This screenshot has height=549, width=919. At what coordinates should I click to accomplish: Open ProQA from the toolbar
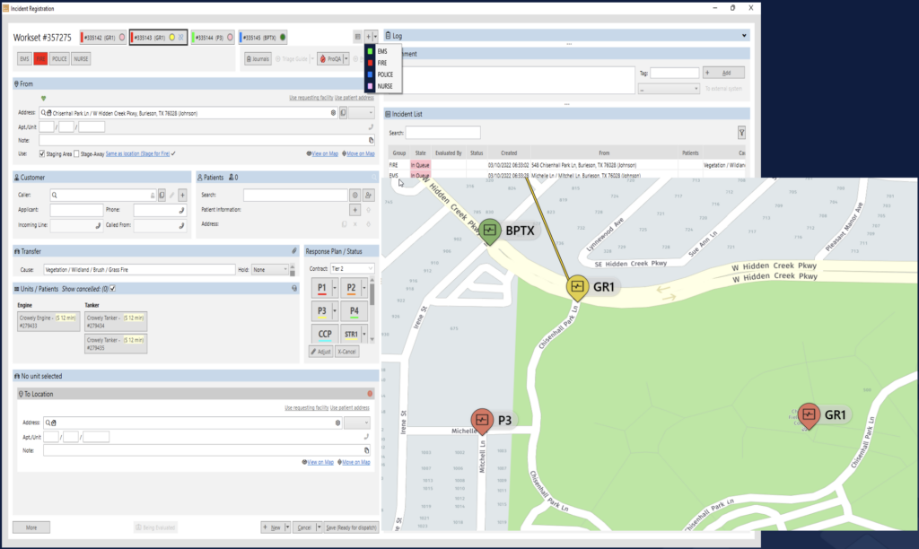[x=335, y=58]
